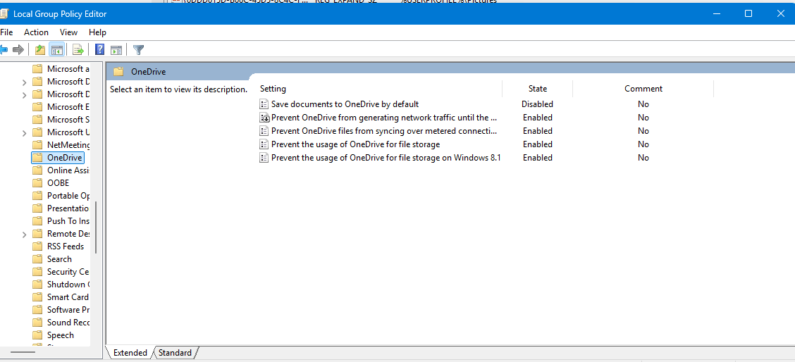
Task: Go up one level using folder icon
Action: tap(40, 50)
